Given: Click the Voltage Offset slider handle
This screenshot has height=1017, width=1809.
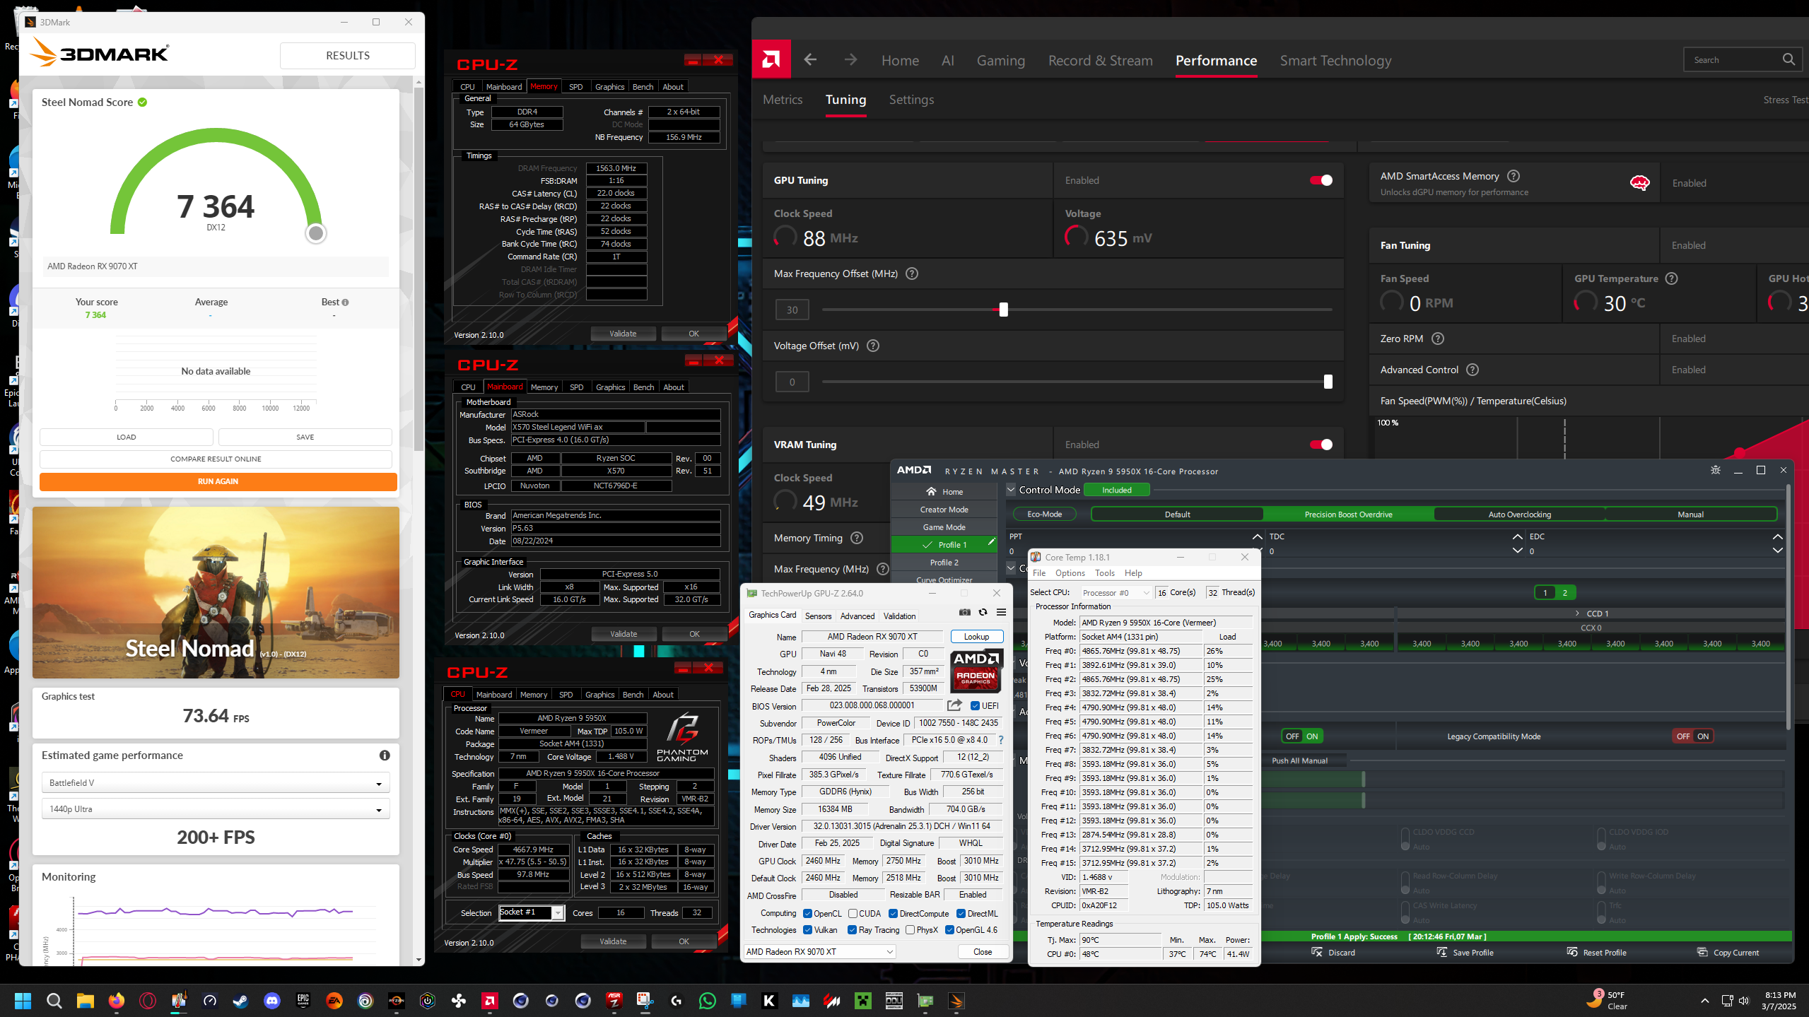Looking at the screenshot, I should (x=1328, y=382).
